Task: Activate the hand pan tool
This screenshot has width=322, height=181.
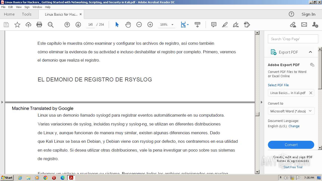Action: pos(128,25)
